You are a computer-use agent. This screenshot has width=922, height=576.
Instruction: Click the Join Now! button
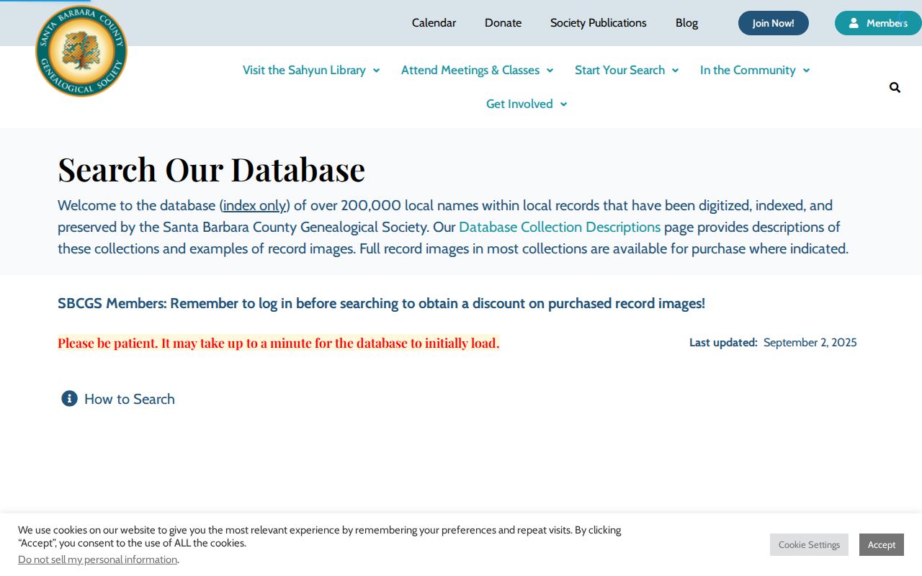point(774,23)
